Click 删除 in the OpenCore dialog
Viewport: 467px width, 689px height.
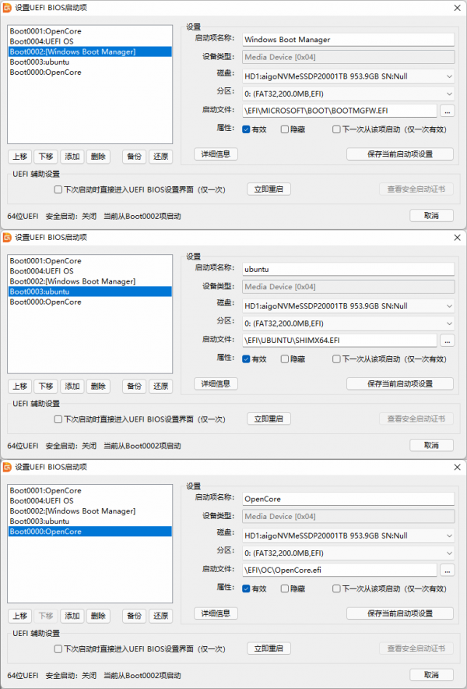click(x=98, y=616)
